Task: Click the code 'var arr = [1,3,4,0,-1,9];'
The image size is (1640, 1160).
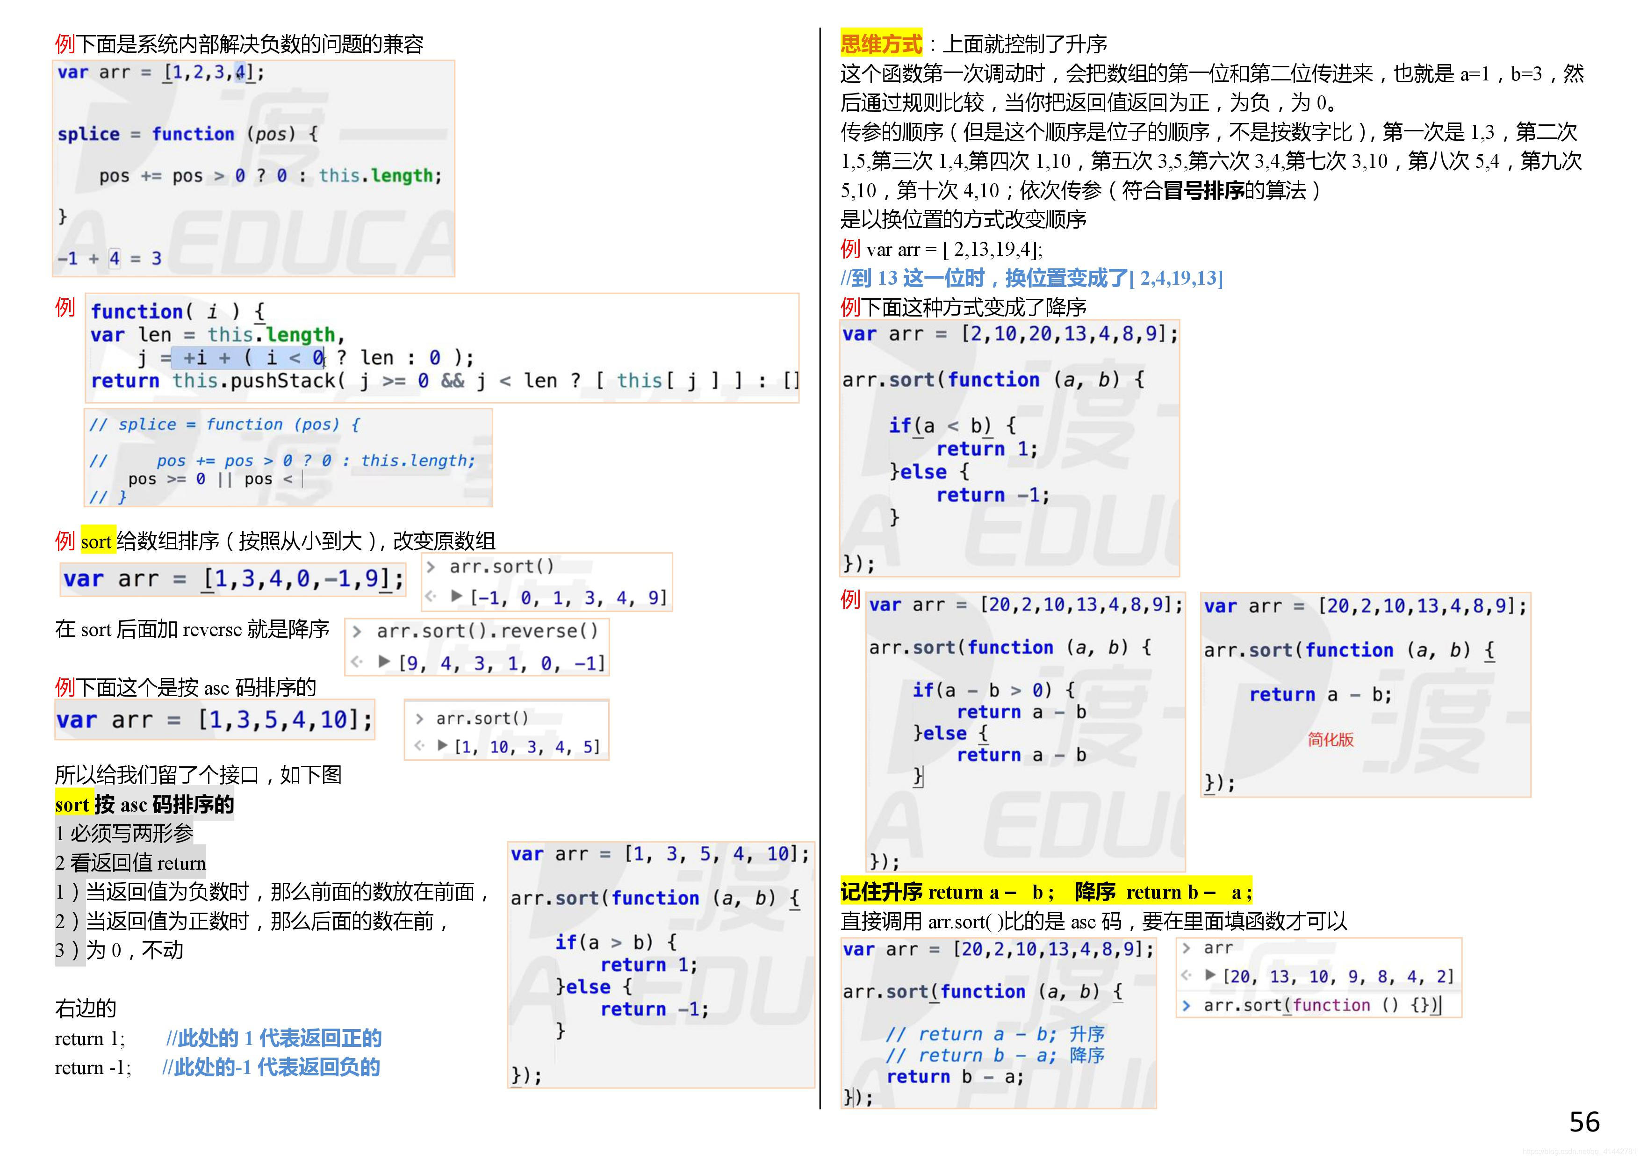Action: click(x=234, y=578)
